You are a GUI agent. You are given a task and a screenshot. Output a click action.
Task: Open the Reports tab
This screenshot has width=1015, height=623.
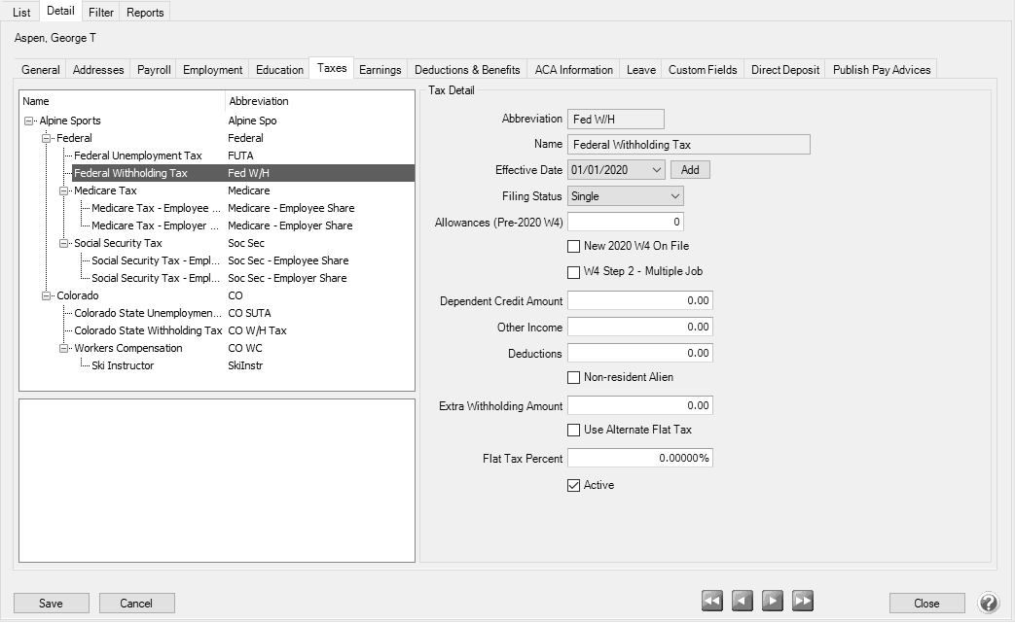click(x=145, y=13)
